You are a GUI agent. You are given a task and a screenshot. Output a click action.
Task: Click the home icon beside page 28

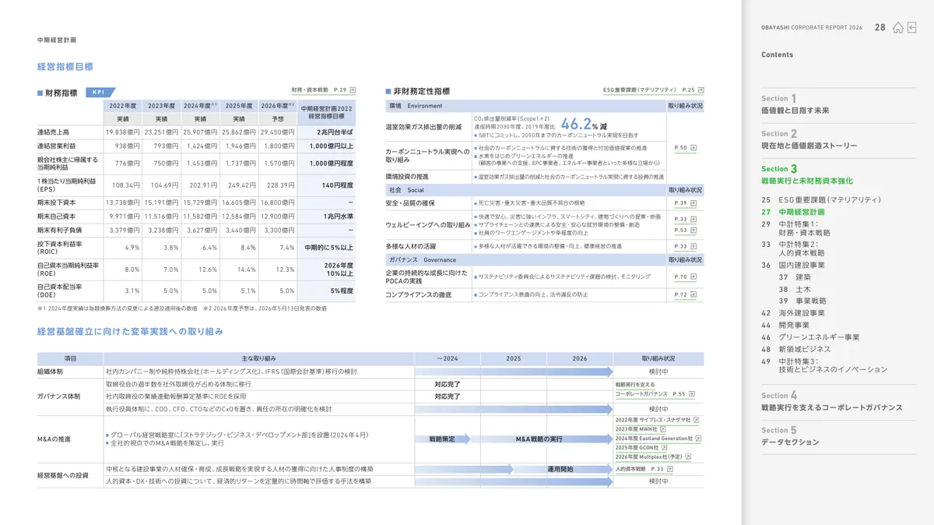pyautogui.click(x=898, y=27)
